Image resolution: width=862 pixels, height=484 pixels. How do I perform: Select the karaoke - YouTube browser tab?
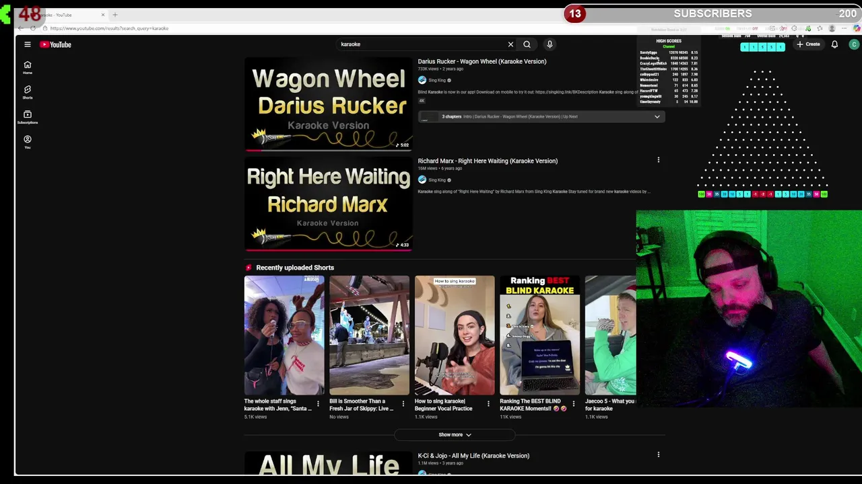(61, 15)
